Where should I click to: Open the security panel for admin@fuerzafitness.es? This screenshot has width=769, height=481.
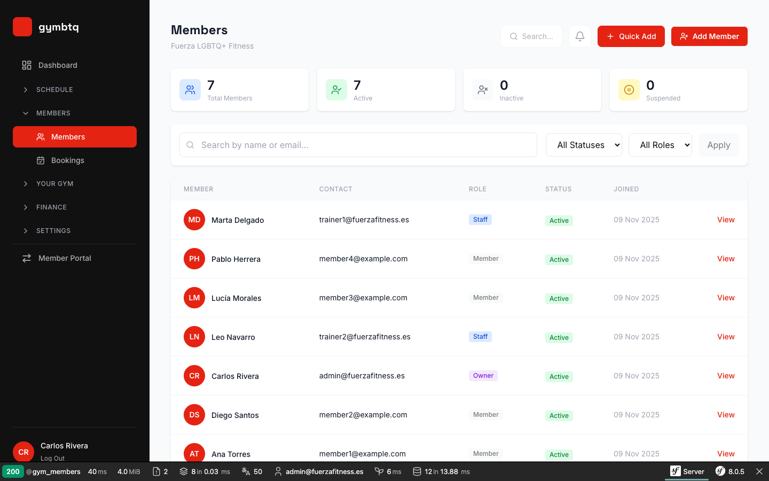click(319, 471)
